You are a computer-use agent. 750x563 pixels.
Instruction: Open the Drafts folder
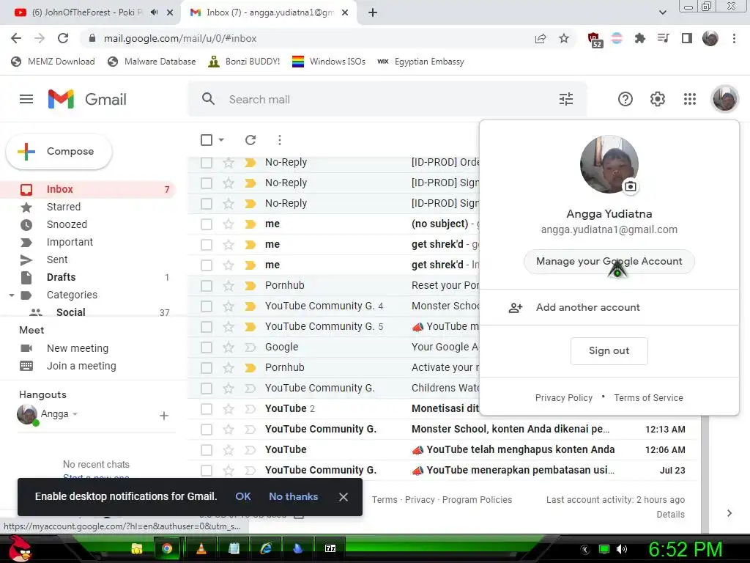tap(62, 277)
